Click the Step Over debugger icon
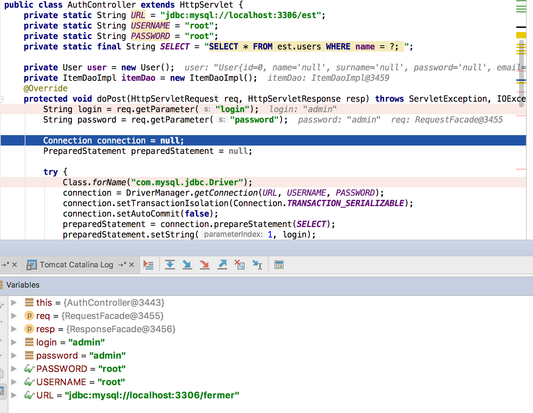The height and width of the screenshot is (413, 533). click(x=170, y=265)
